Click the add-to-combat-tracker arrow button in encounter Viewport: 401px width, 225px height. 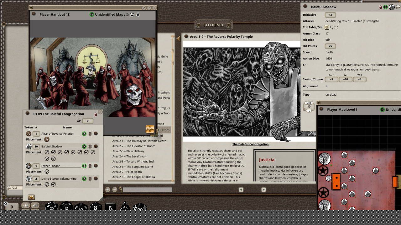[x=31, y=197]
